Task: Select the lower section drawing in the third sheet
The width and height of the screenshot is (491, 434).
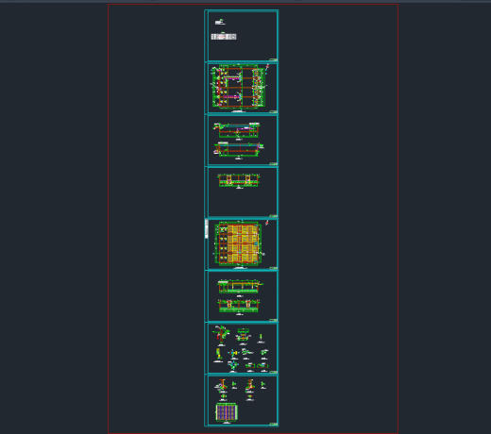Action: [239, 150]
